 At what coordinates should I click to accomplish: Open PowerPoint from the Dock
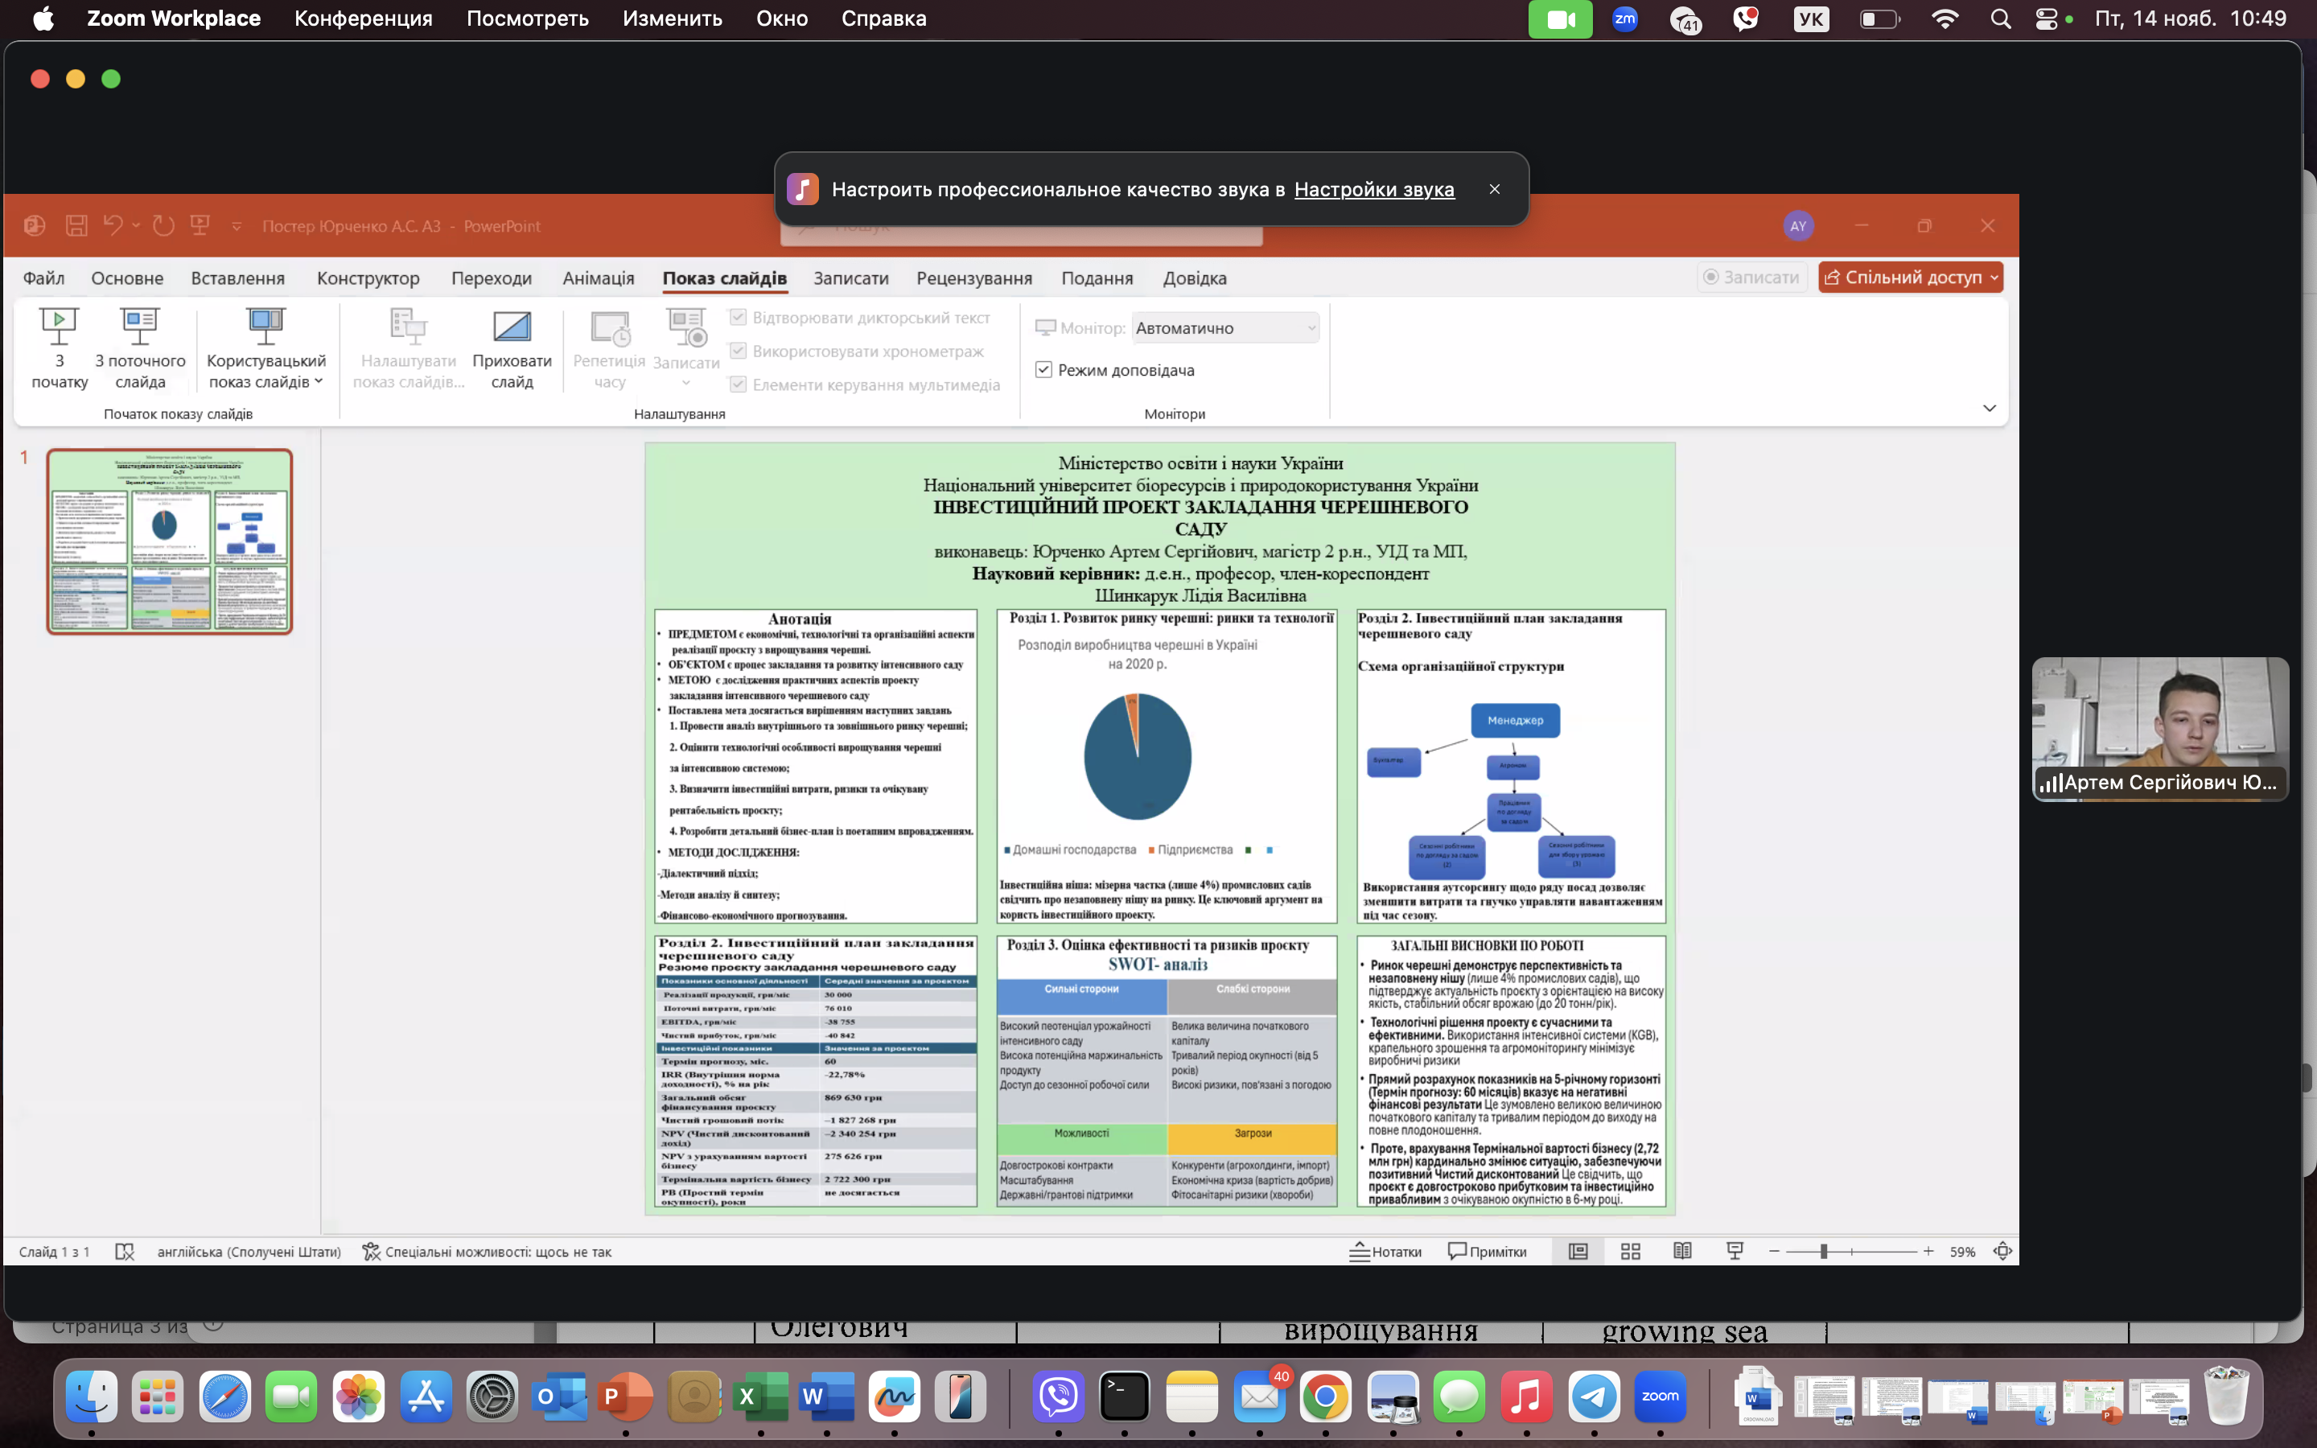pyautogui.click(x=624, y=1397)
